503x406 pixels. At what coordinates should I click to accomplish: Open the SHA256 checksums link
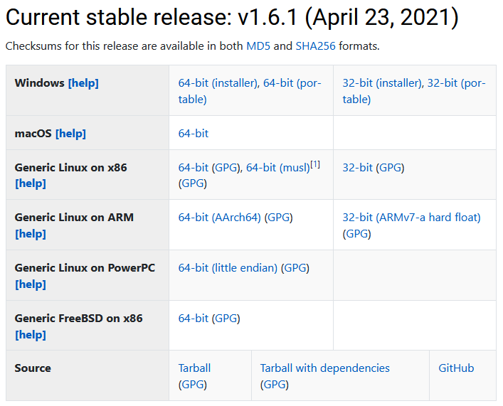click(315, 46)
